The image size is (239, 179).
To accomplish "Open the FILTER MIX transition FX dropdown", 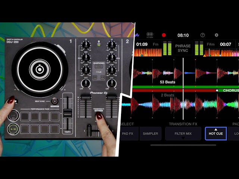I will coord(183,134).
